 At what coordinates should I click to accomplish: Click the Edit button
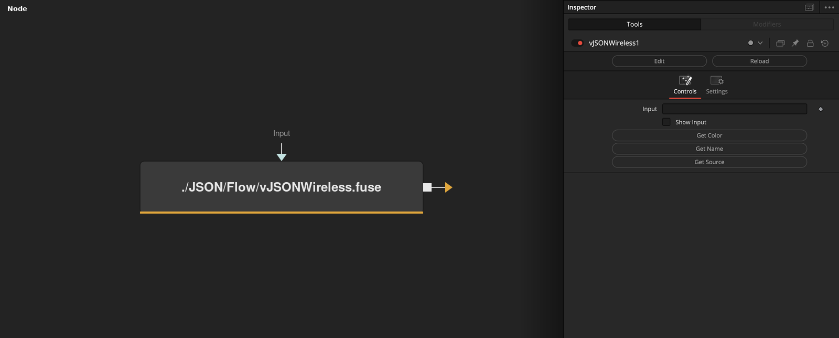(x=659, y=61)
